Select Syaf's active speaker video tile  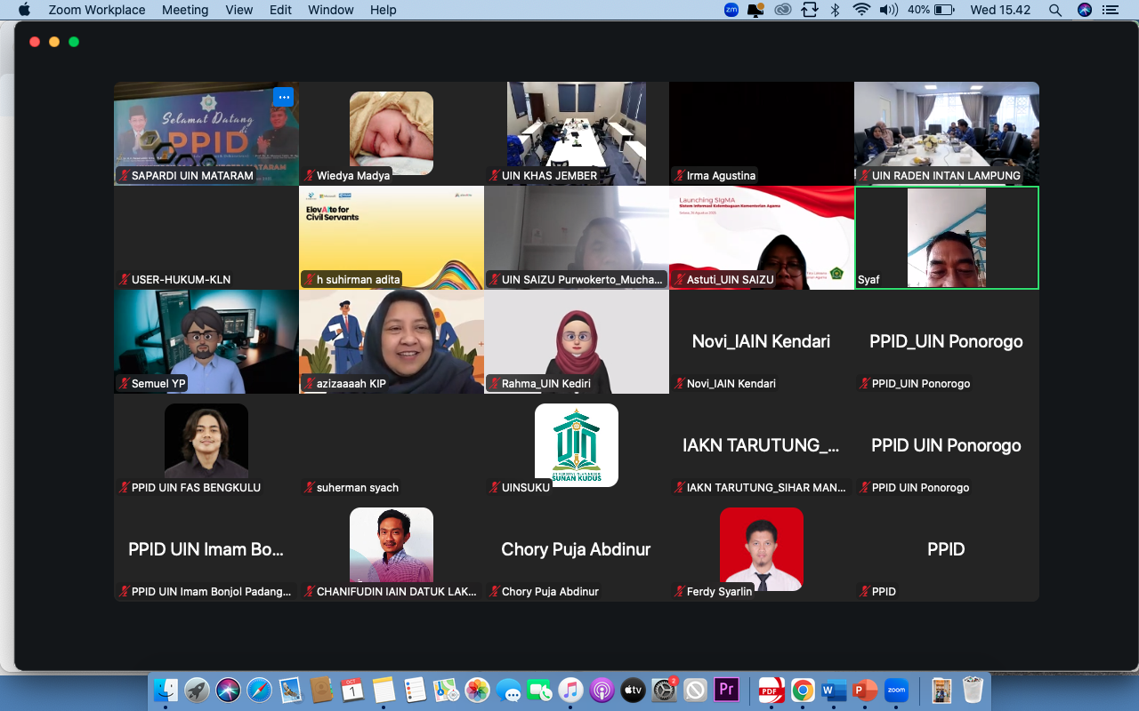(946, 237)
